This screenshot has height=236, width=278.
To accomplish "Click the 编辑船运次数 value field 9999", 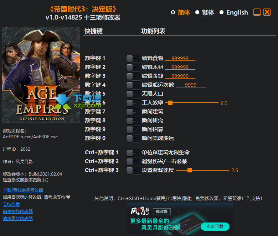I will [191, 85].
